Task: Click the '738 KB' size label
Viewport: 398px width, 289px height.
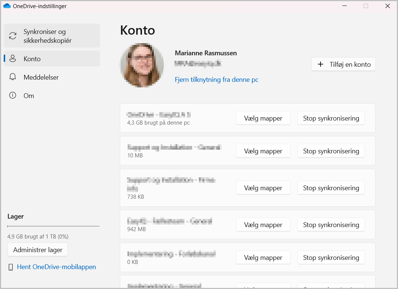Action: pyautogui.click(x=135, y=196)
